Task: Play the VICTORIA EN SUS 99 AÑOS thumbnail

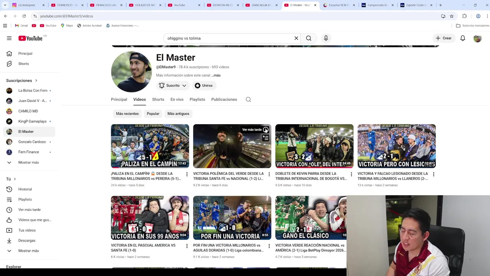Action: pyautogui.click(x=150, y=218)
